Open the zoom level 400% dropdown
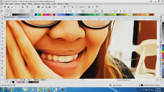This screenshot has width=164, height=92. [61, 7]
